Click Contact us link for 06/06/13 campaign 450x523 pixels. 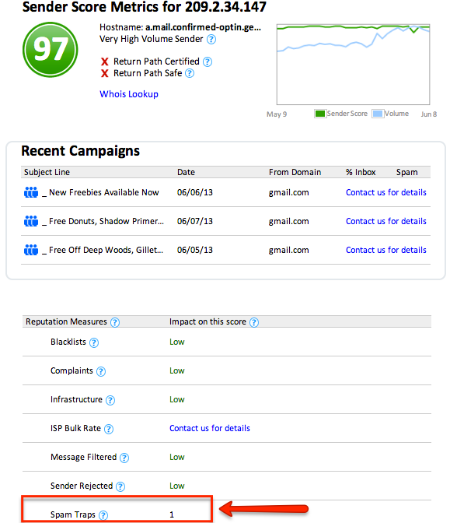coord(386,192)
